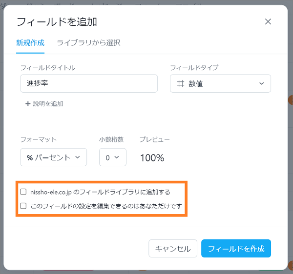Click the nissho-ele.co.jp library checkbox label text
Viewport: 293px width, 274px height.
(x=100, y=192)
